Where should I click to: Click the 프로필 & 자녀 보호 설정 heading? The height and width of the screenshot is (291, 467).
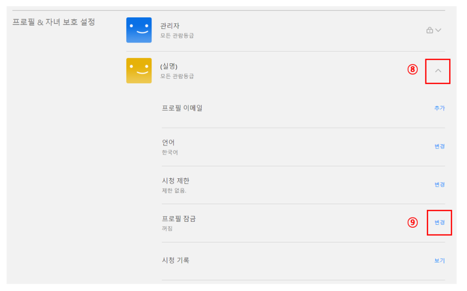[x=54, y=22]
